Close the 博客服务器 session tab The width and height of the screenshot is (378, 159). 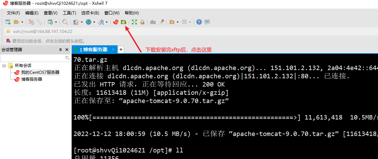coord(113,49)
